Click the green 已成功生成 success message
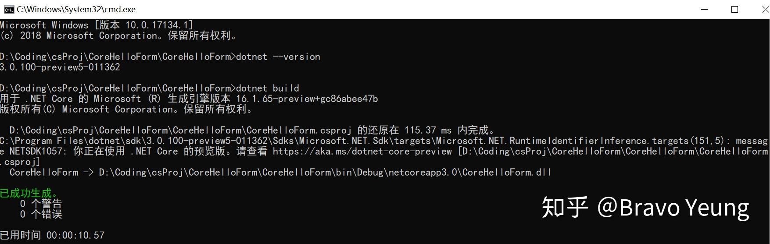 pyautogui.click(x=29, y=193)
